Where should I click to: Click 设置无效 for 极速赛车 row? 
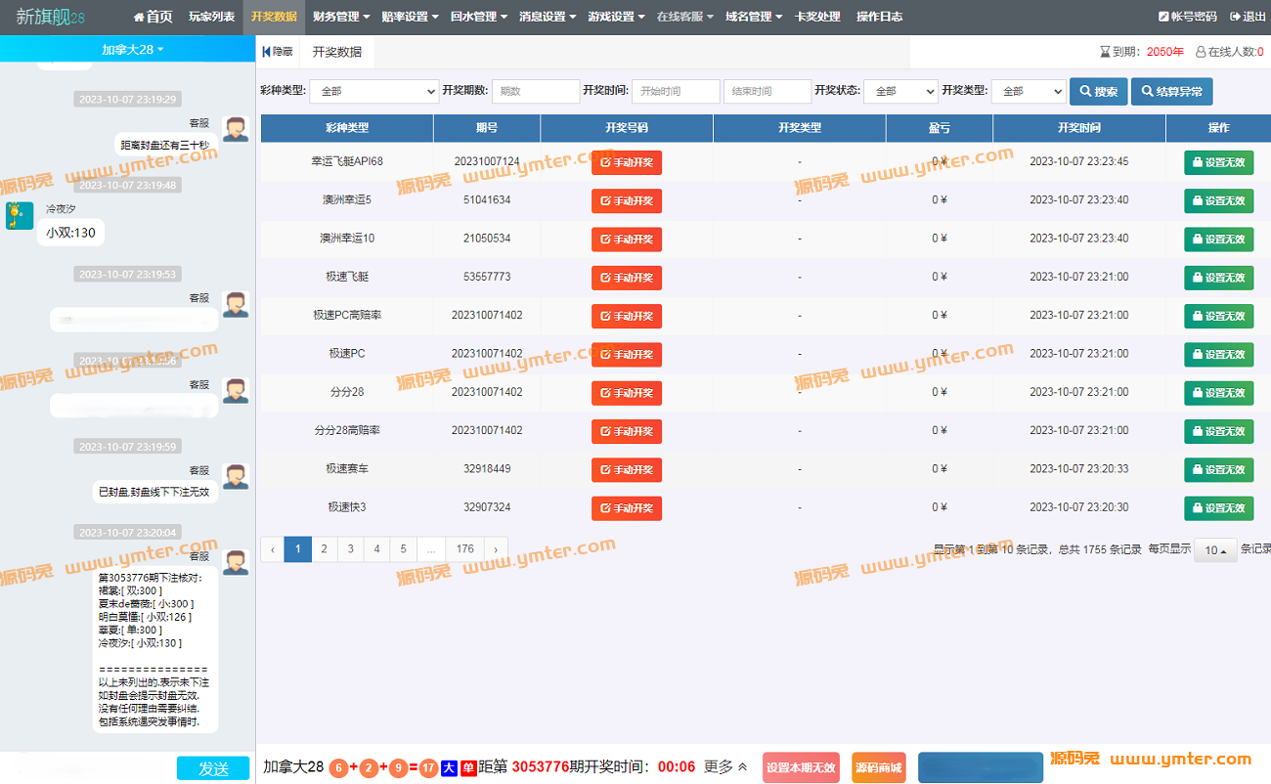(1218, 469)
